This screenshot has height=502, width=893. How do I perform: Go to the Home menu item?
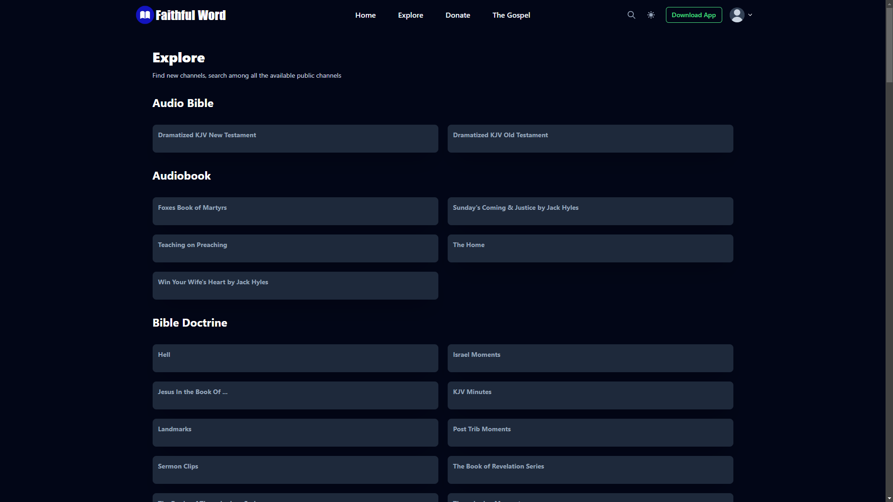click(365, 15)
